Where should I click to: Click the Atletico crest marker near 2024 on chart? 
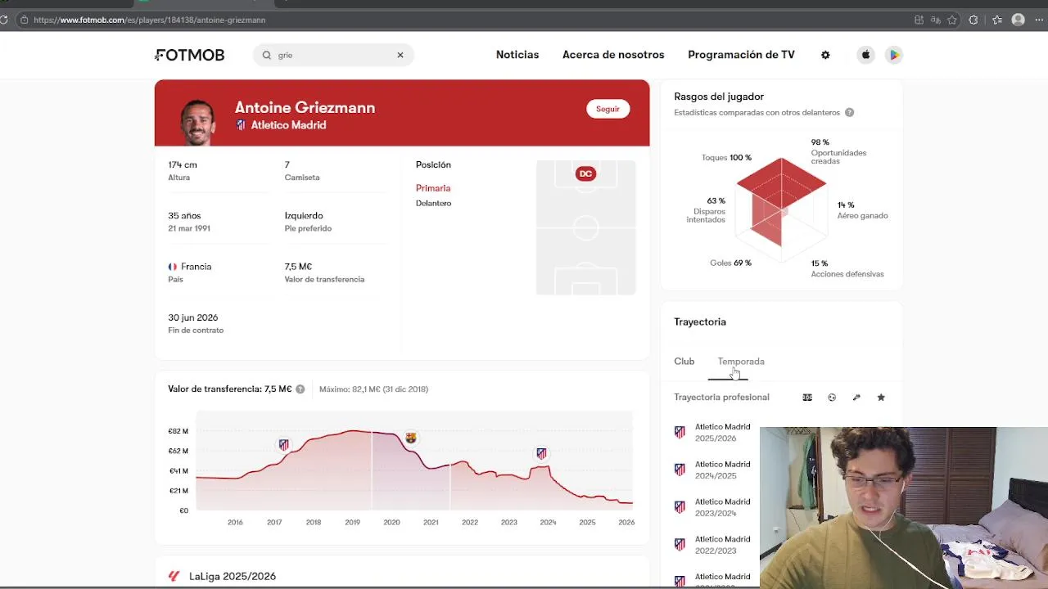(541, 453)
